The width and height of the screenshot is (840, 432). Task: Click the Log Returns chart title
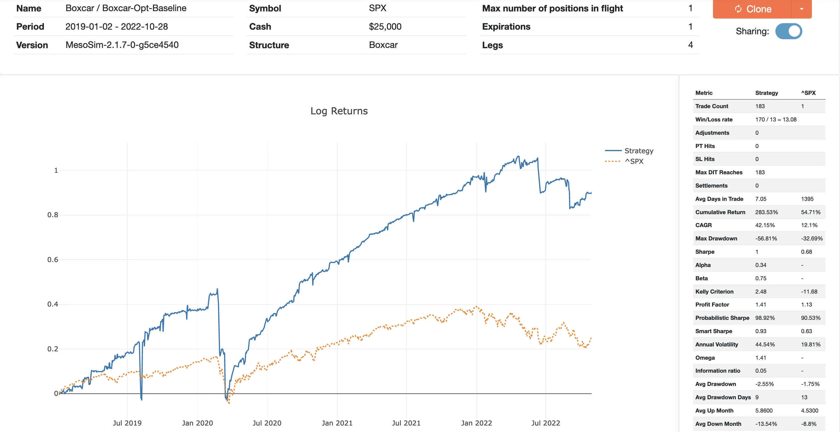click(339, 111)
